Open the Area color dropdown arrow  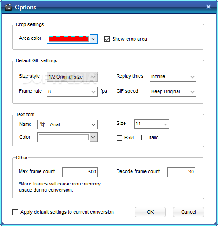click(x=93, y=39)
